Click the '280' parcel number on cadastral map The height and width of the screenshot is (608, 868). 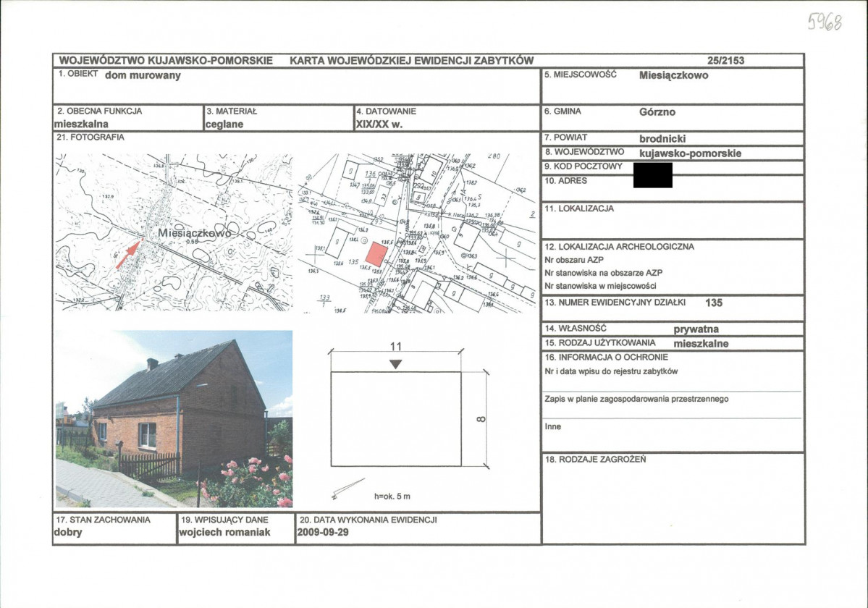[494, 156]
